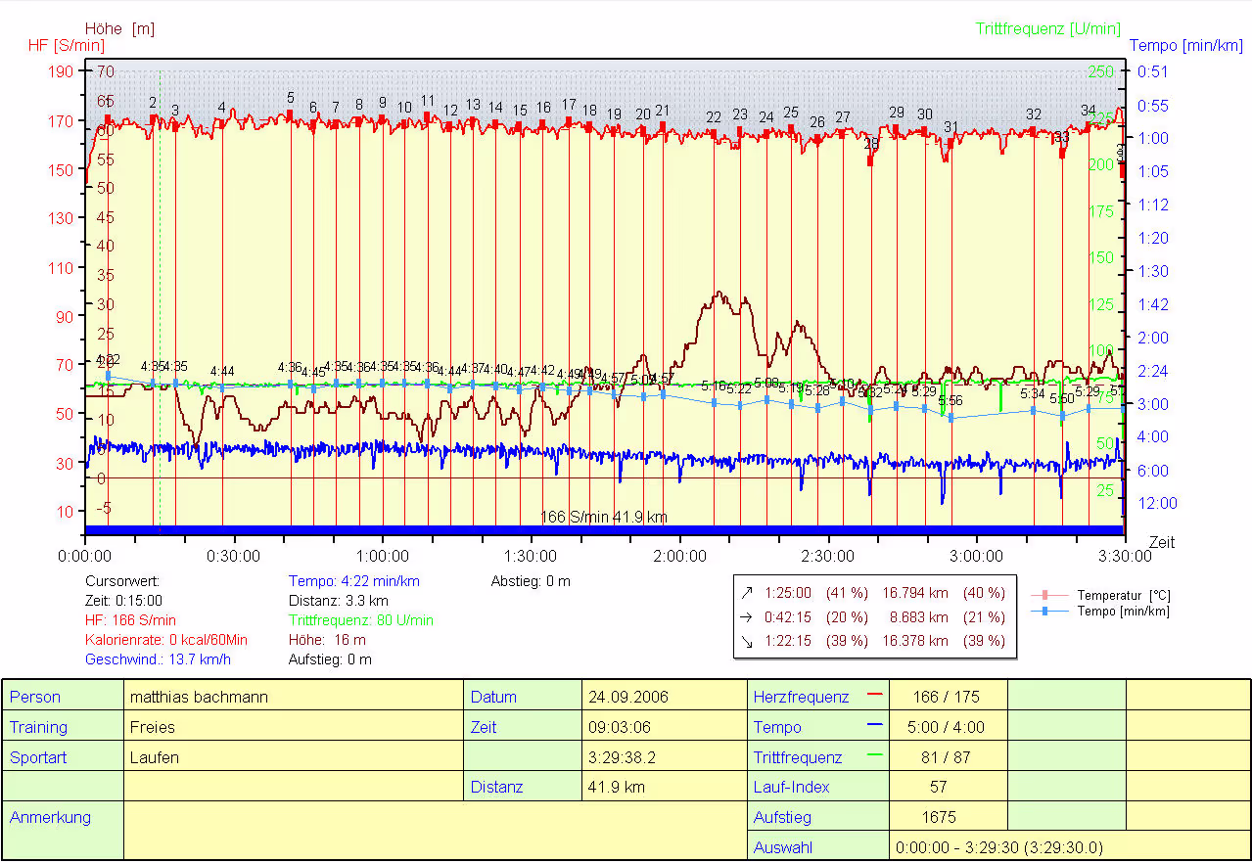The image size is (1252, 863).
Task: Click the '16.794 km' ascent distance value
Action: click(915, 593)
